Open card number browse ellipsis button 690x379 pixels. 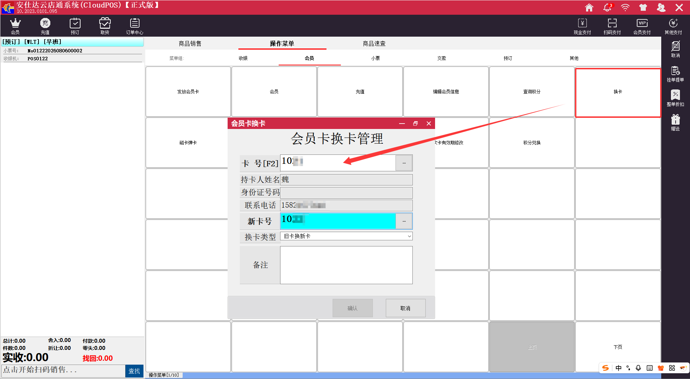(404, 163)
